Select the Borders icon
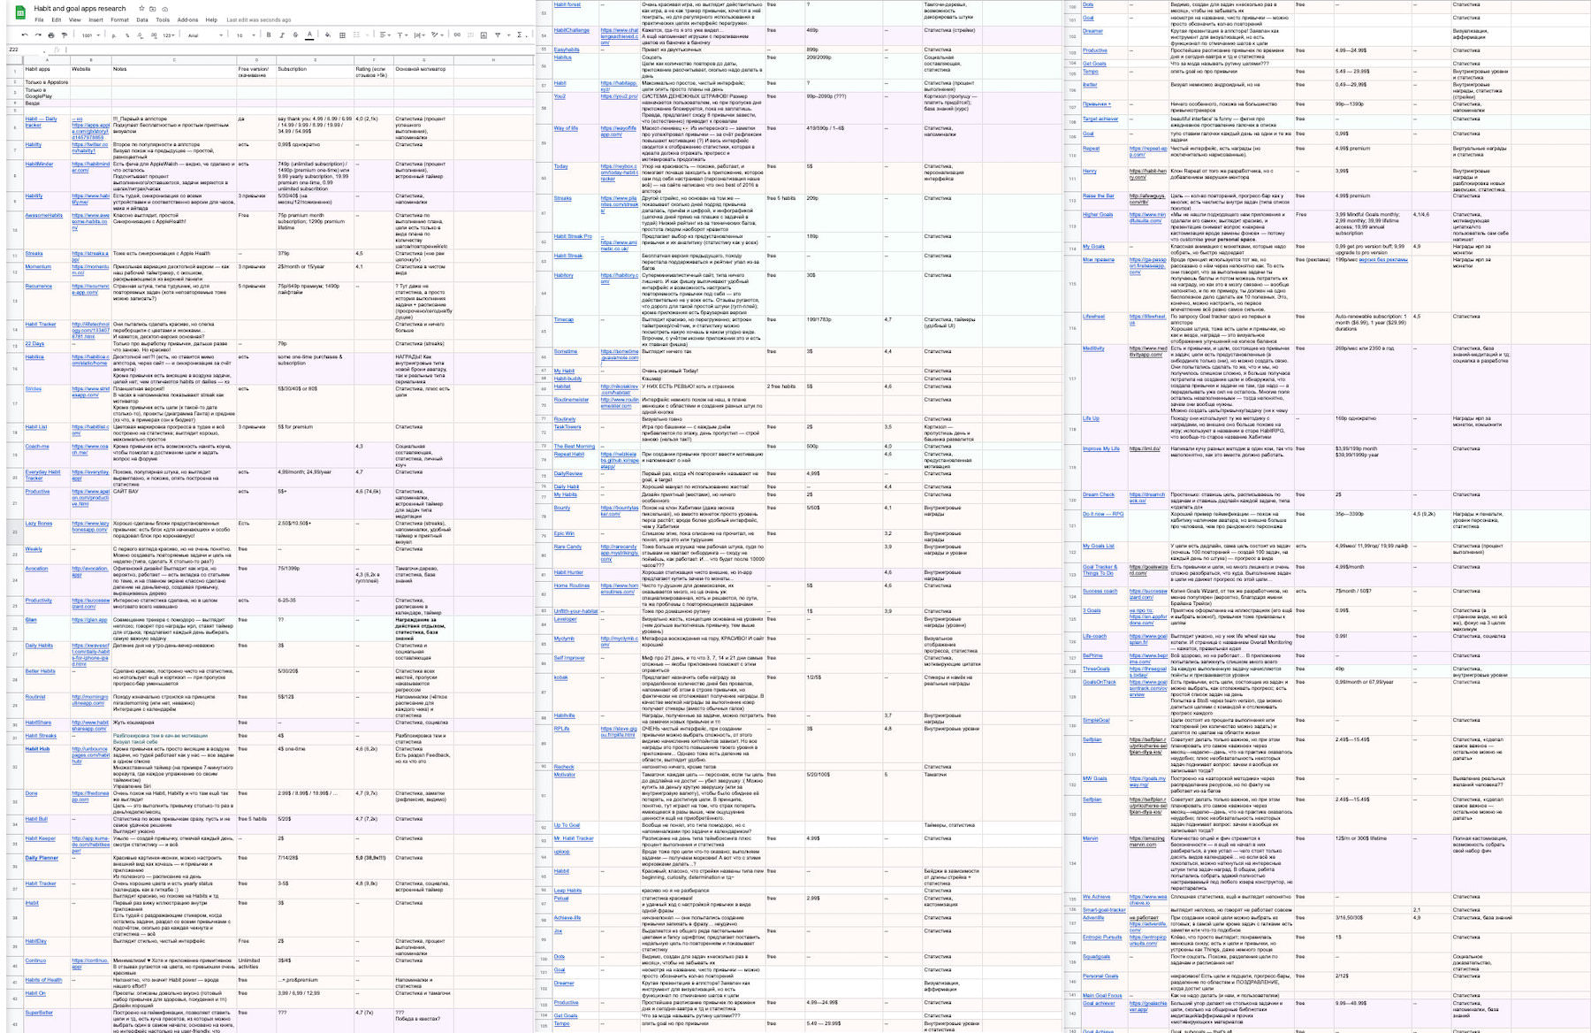 point(342,36)
